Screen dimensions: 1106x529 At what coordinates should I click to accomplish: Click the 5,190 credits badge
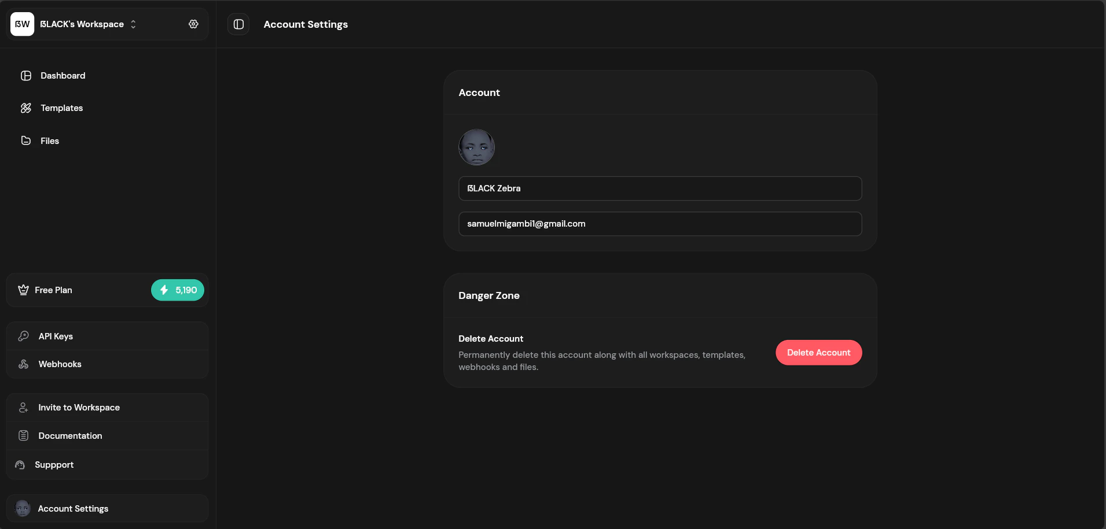178,290
